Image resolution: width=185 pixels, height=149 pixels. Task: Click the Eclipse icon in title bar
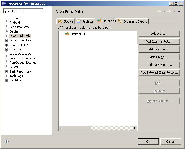[x=4, y=4]
